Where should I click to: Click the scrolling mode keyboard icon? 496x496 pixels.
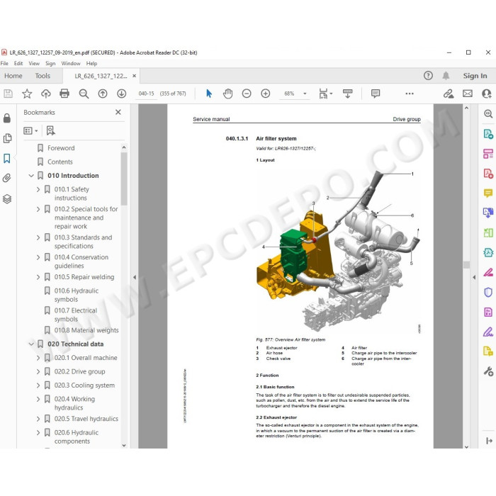click(x=348, y=94)
